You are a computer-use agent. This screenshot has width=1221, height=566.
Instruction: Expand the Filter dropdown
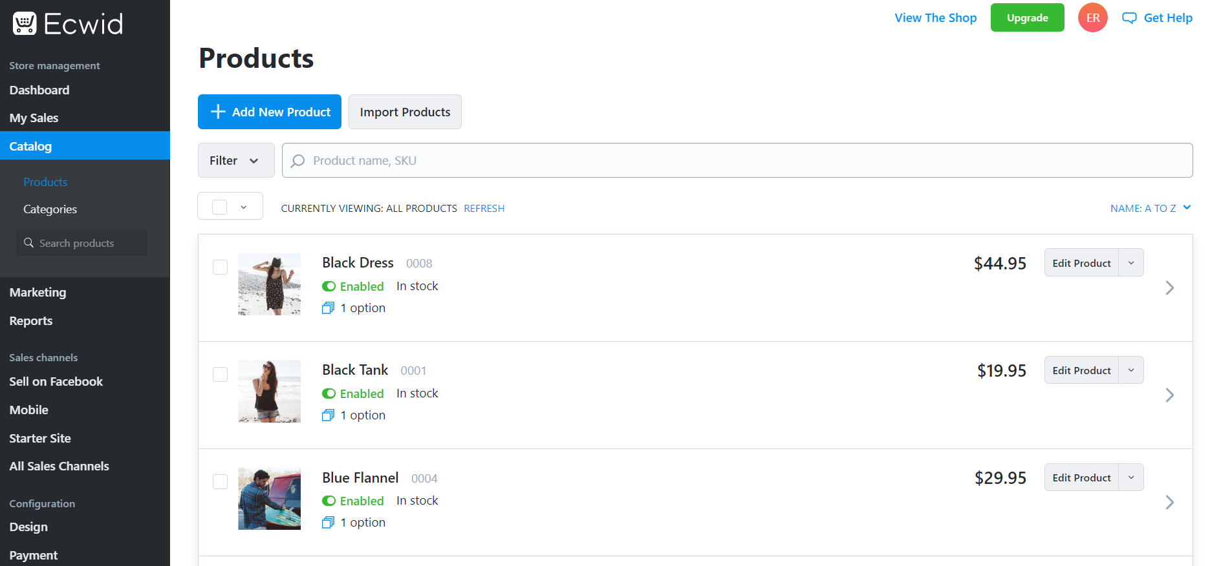click(235, 160)
